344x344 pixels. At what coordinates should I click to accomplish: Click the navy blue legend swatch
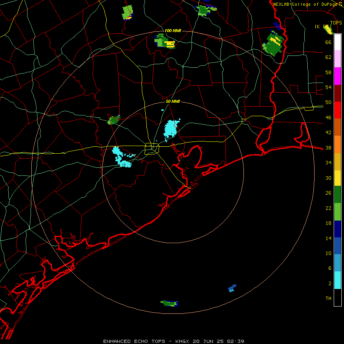pyautogui.click(x=338, y=229)
